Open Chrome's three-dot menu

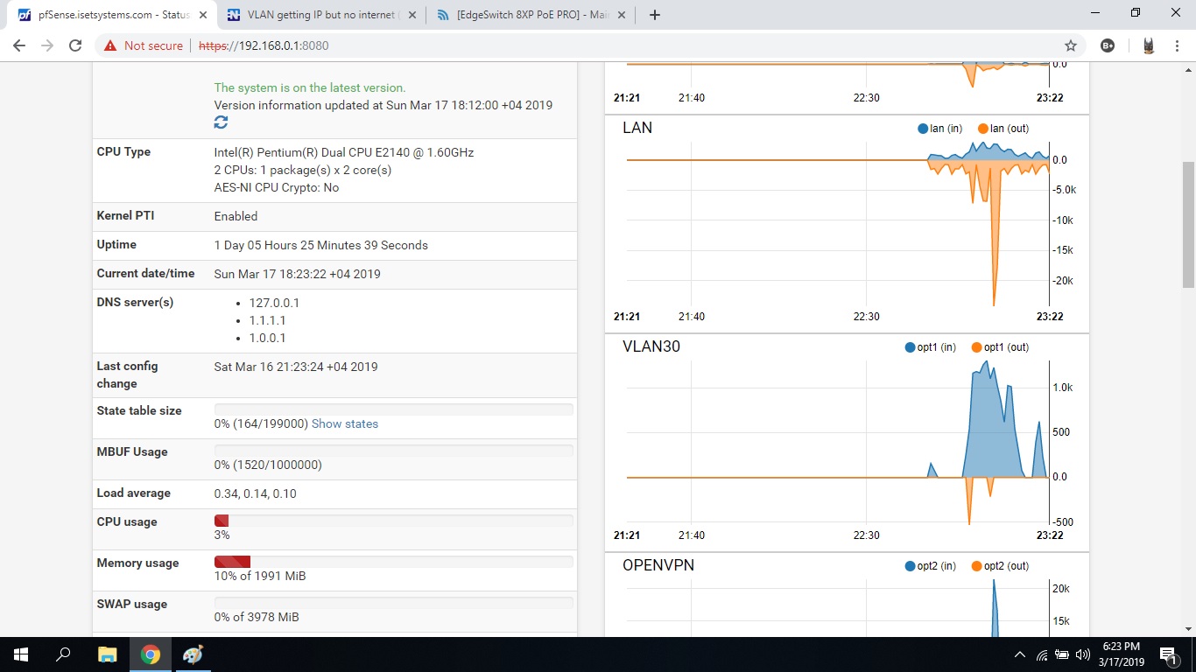(1178, 45)
